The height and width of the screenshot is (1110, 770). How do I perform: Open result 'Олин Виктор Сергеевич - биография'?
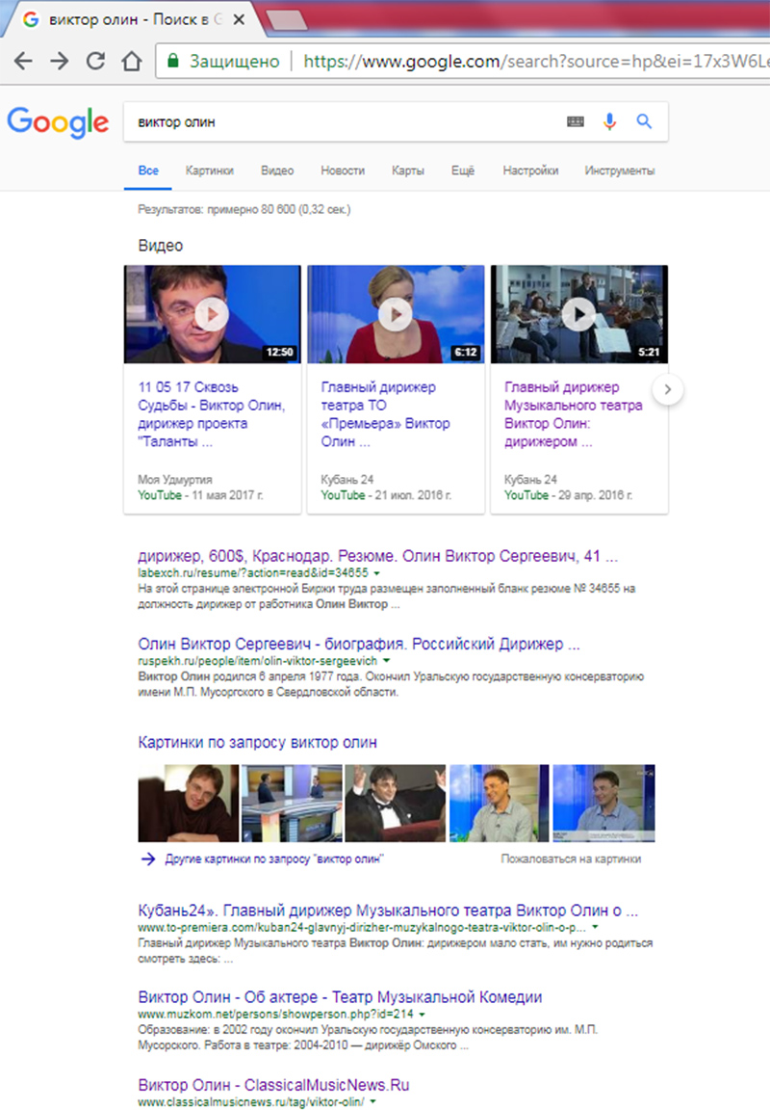tap(358, 645)
